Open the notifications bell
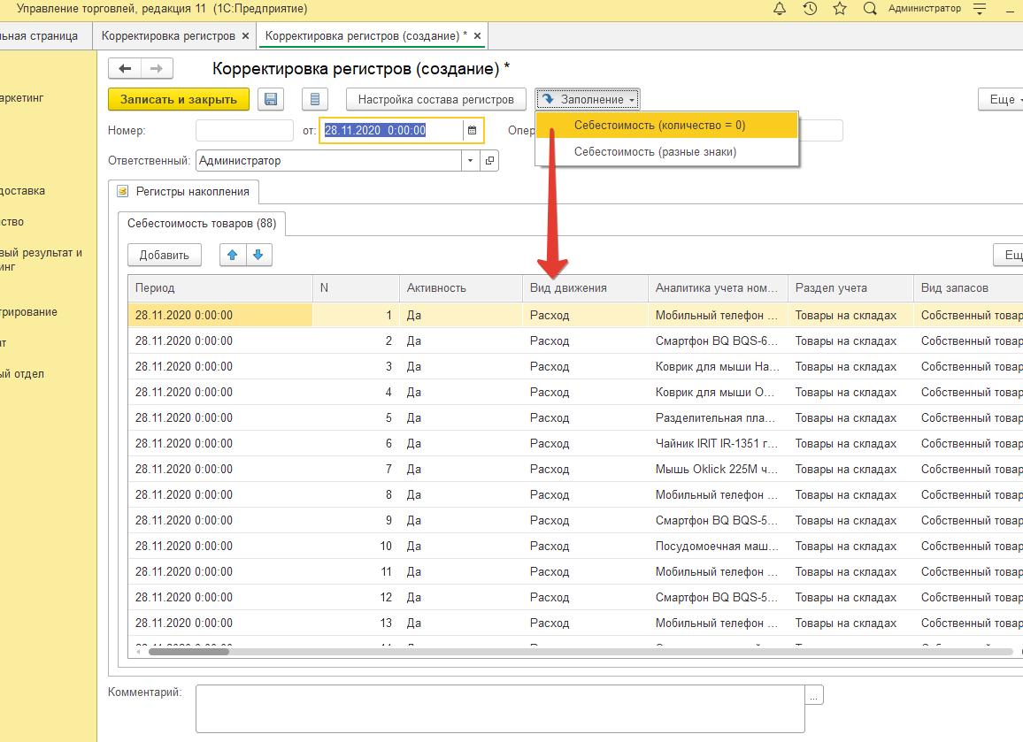1023x742 pixels. 779,9
